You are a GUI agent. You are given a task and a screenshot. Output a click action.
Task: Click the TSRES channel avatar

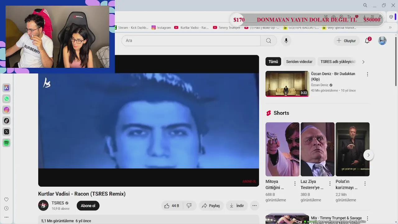click(x=43, y=205)
